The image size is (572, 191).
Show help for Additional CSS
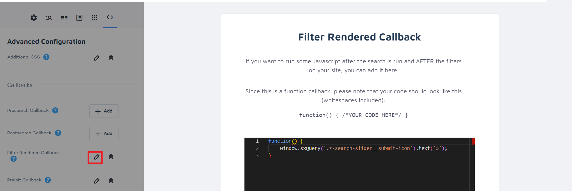[x=46, y=57]
